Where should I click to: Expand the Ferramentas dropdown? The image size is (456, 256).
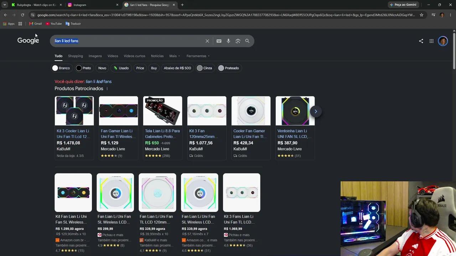pyautogui.click(x=198, y=56)
